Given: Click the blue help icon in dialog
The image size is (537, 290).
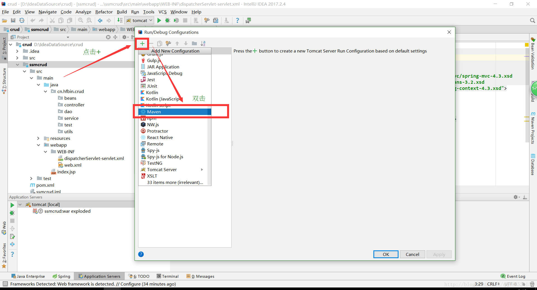Looking at the screenshot, I should click(x=141, y=254).
